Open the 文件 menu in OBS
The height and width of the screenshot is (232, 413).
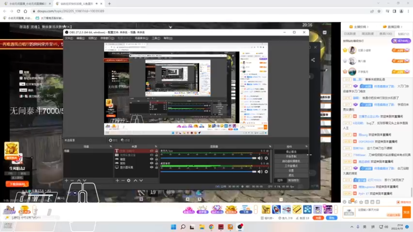[69, 38]
